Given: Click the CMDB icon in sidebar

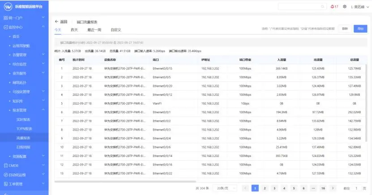Looking at the screenshot, I should [x=6, y=165].
